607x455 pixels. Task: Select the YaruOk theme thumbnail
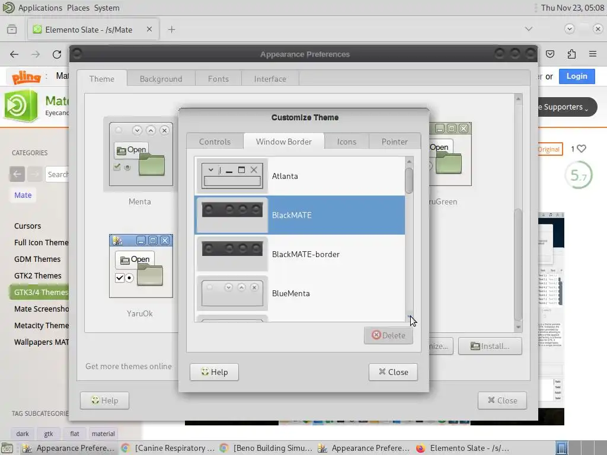[140, 266]
